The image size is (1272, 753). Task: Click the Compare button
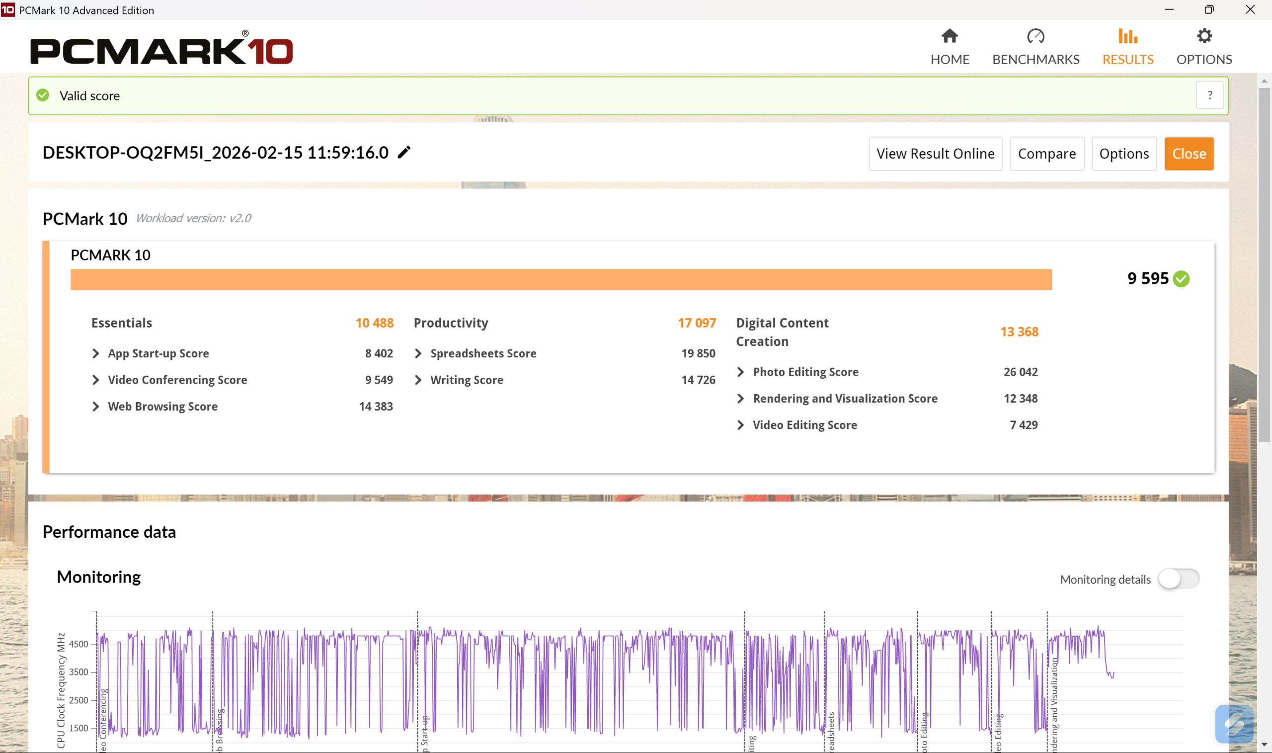click(1046, 154)
